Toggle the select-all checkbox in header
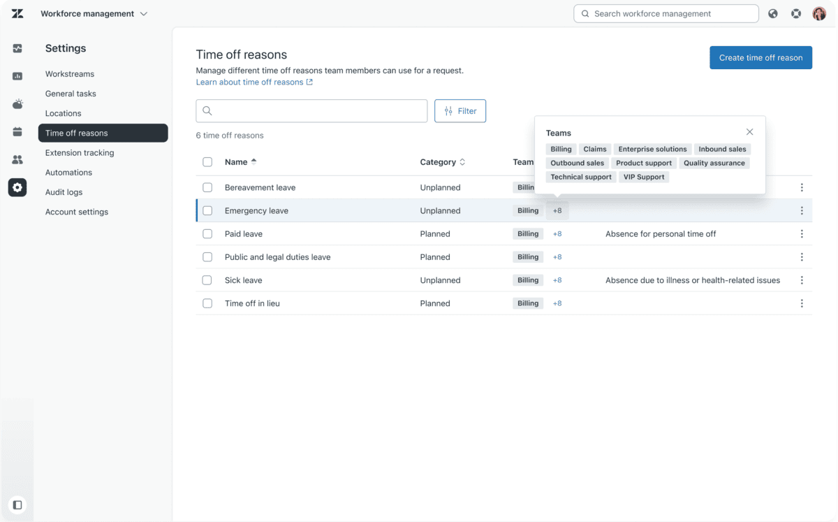The width and height of the screenshot is (838, 522). [207, 162]
